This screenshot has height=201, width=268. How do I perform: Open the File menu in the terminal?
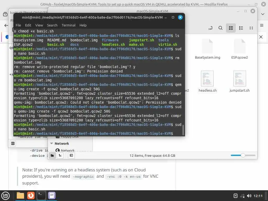point(18,25)
